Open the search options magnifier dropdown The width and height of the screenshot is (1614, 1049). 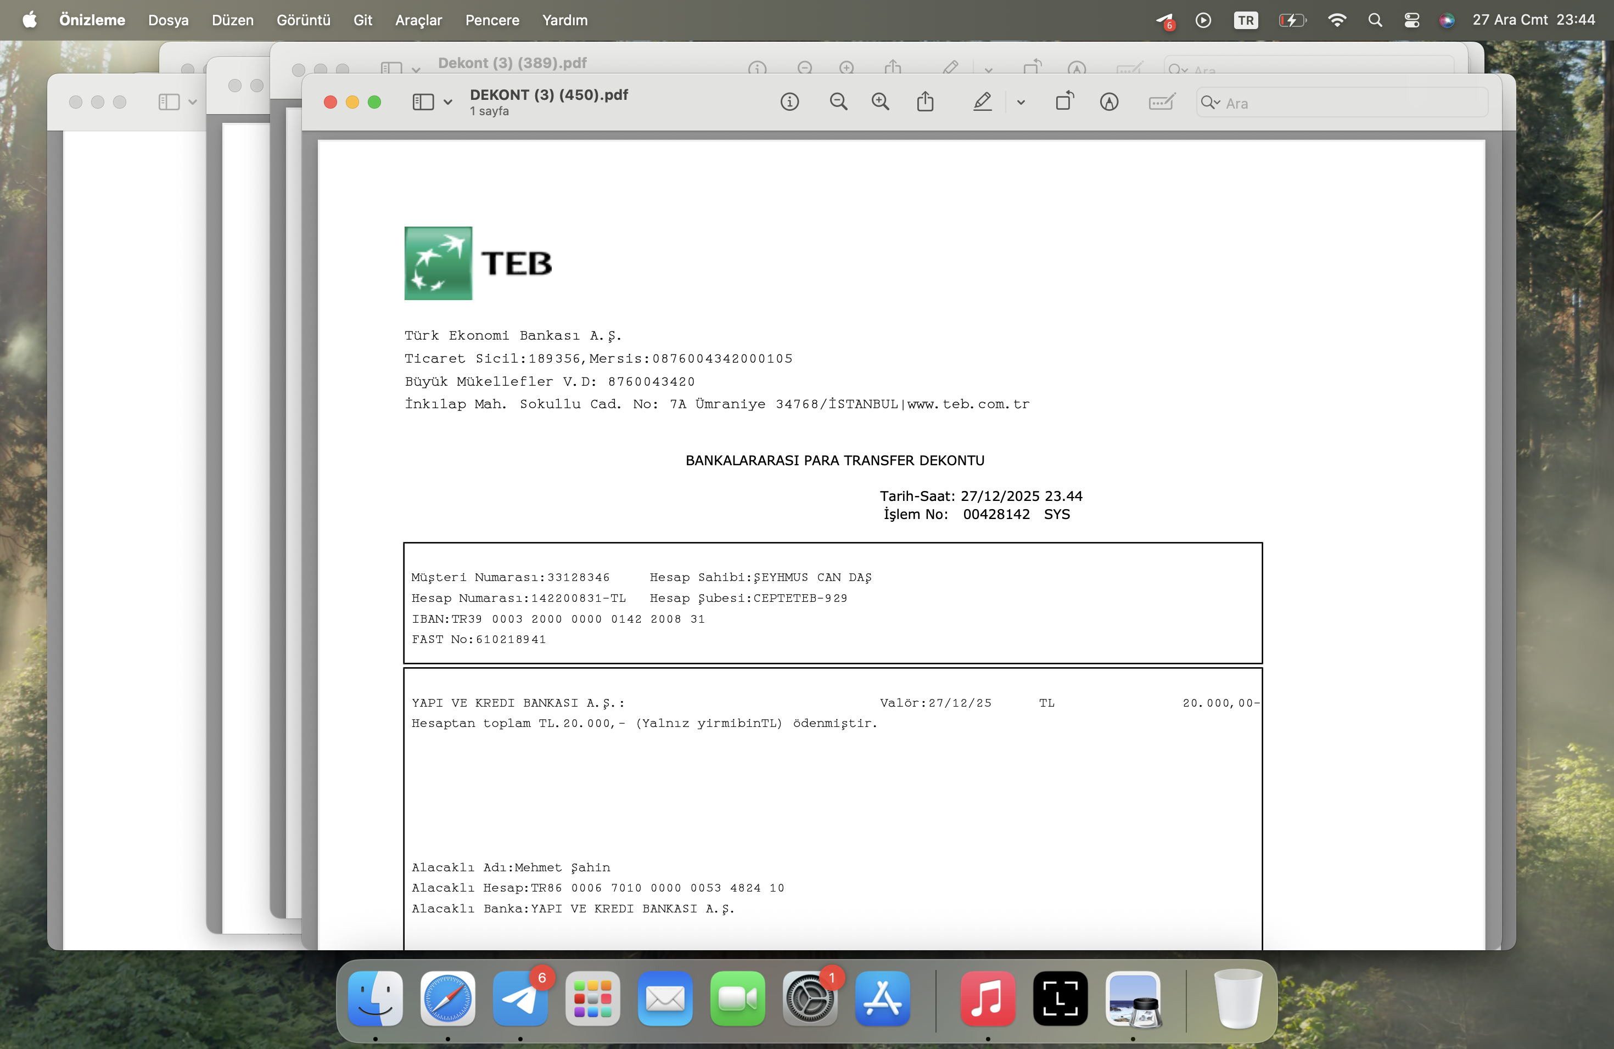click(1210, 103)
